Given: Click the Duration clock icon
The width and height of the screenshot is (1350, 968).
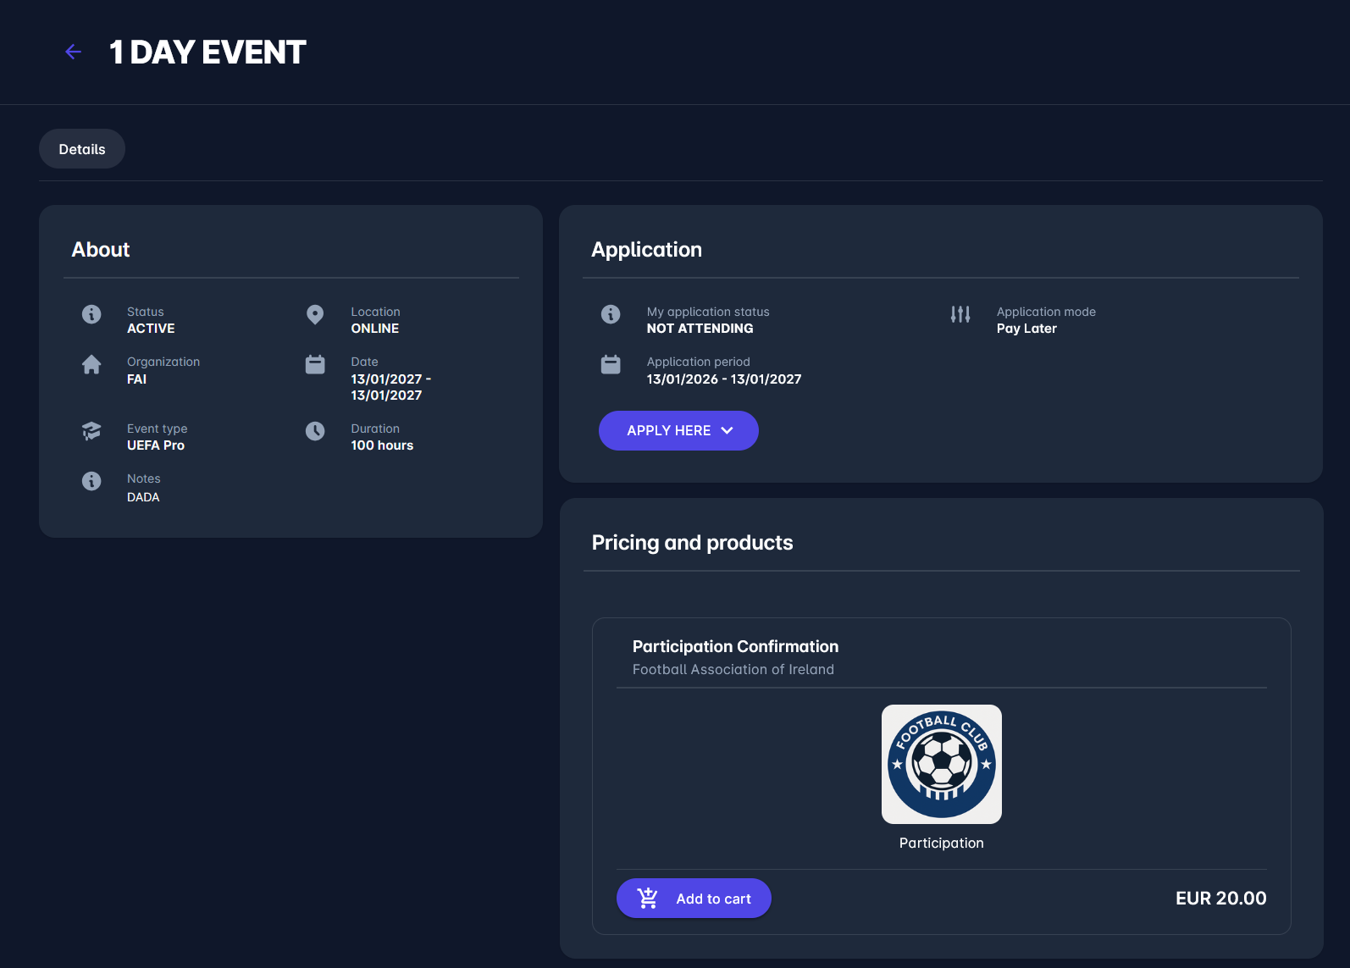Looking at the screenshot, I should [x=315, y=431].
